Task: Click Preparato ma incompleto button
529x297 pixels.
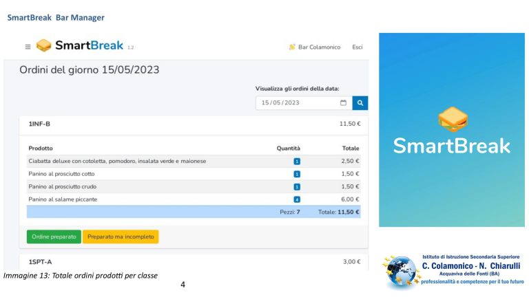Action: pyautogui.click(x=121, y=236)
